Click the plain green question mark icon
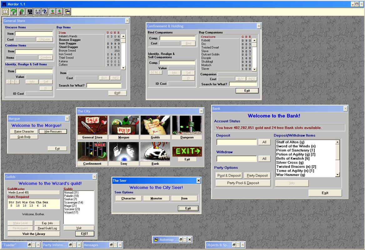 13,12
